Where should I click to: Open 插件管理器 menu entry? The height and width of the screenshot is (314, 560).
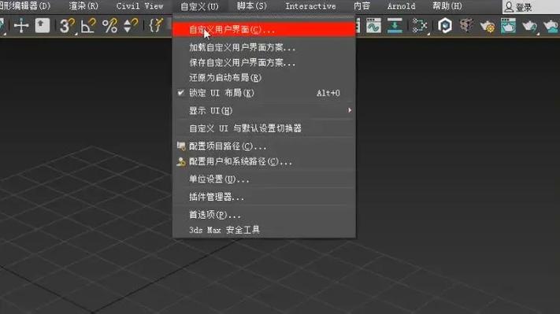(x=264, y=197)
